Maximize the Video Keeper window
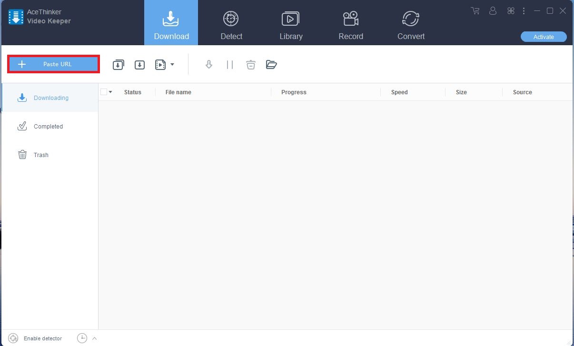The width and height of the screenshot is (574, 346). click(550, 10)
